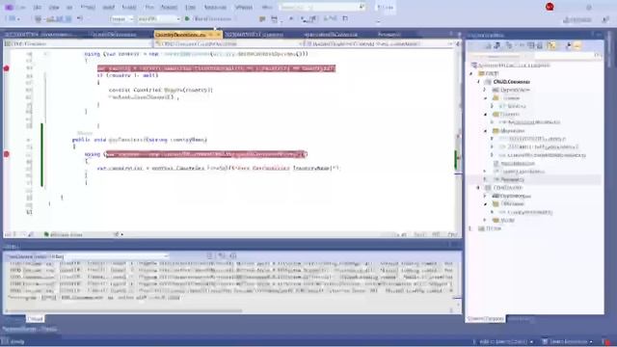Click the Visual Studio logo icon
617x347 pixels.
9,7
